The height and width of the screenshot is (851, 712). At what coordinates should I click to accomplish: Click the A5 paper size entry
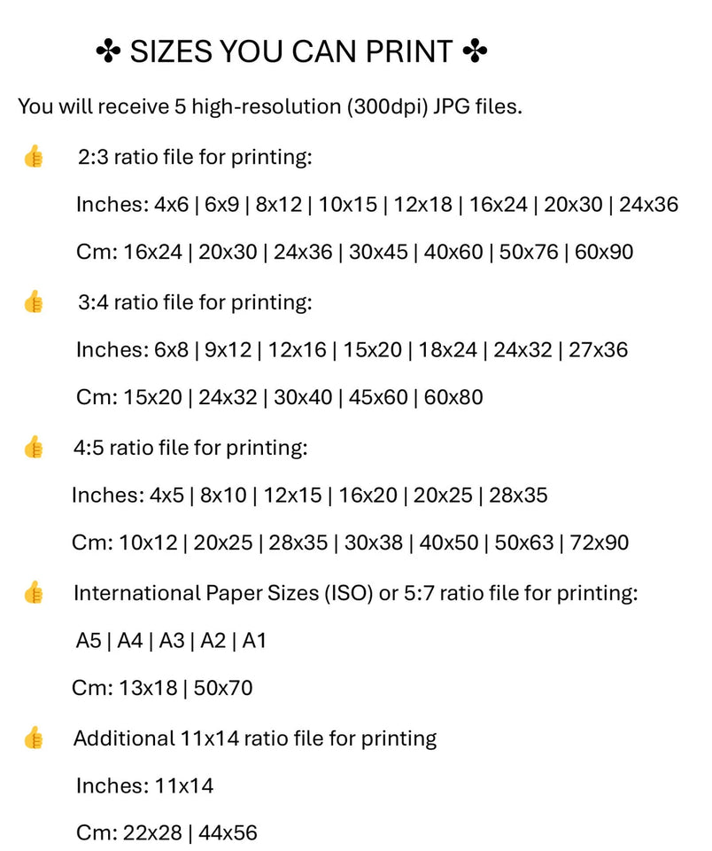click(x=89, y=640)
